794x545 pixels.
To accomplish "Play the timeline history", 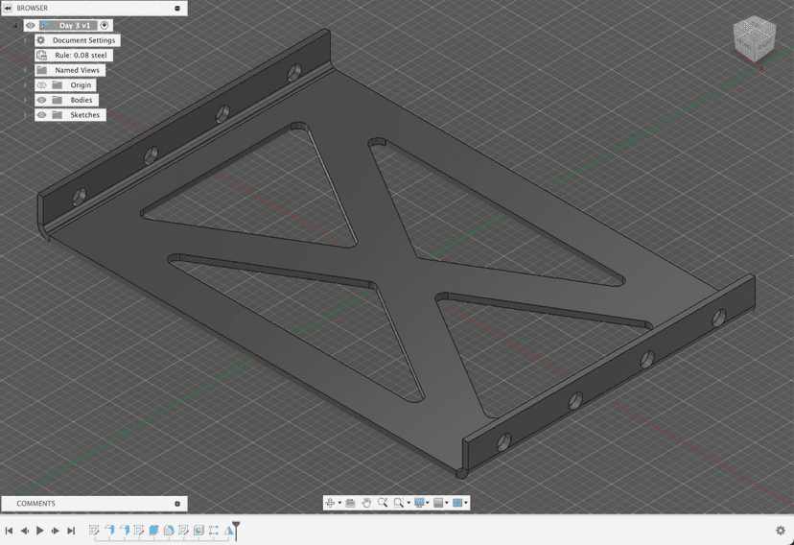I will [40, 531].
